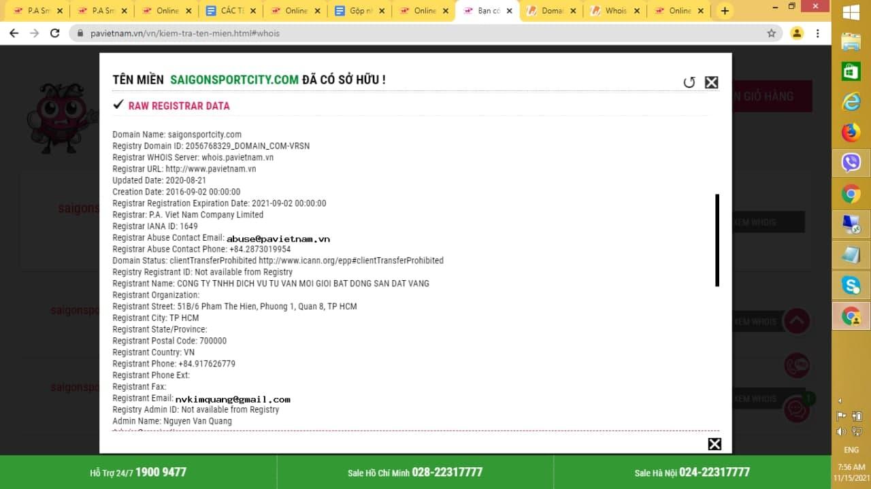This screenshot has width=871, height=489.
Task: Click the SAIGONSPORTCITY.COM domain name in title
Action: coord(234,80)
